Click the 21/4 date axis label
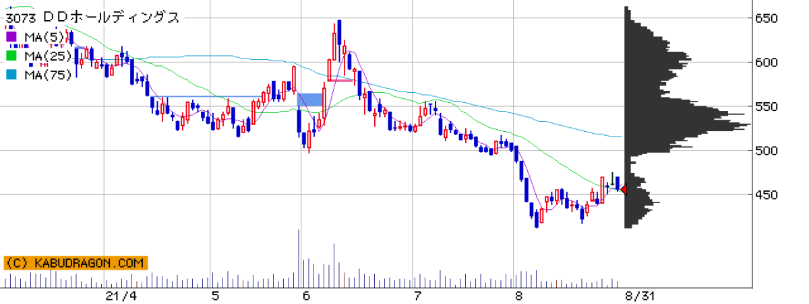 click(121, 296)
